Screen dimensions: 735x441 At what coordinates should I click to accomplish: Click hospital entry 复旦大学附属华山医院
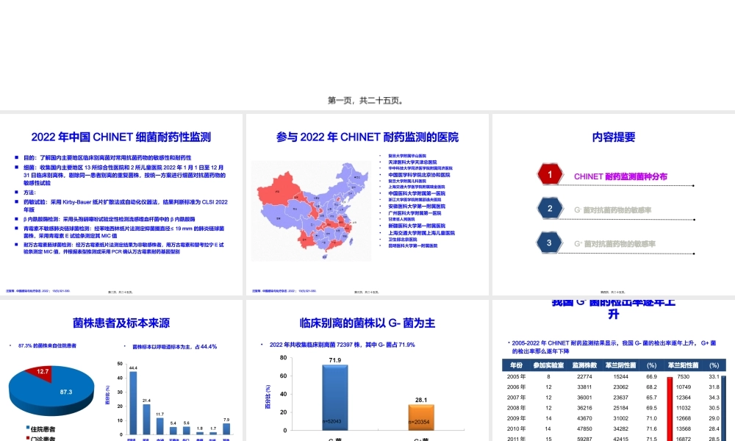pos(407,156)
